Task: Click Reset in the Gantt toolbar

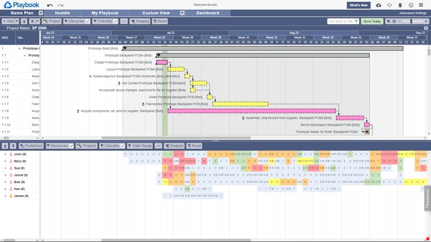Action: pyautogui.click(x=160, y=21)
